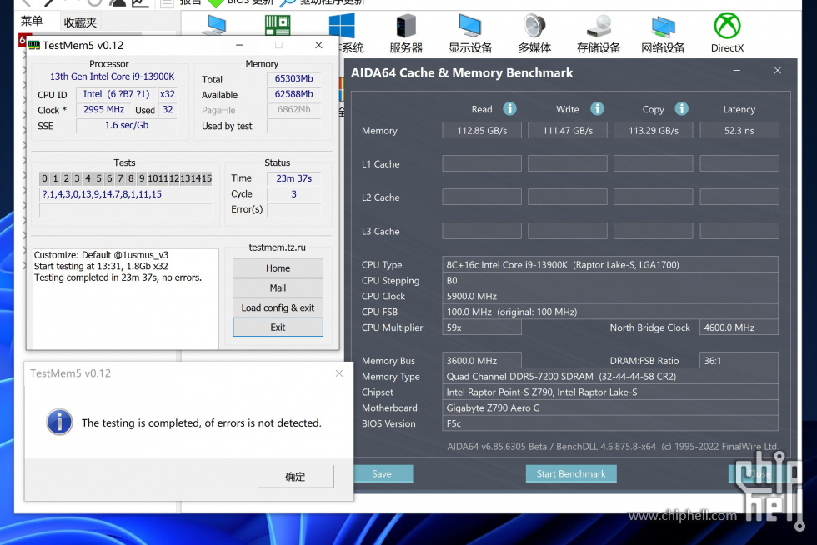The height and width of the screenshot is (545, 817).
Task: Click the Cycle count 3 value
Action: (293, 194)
